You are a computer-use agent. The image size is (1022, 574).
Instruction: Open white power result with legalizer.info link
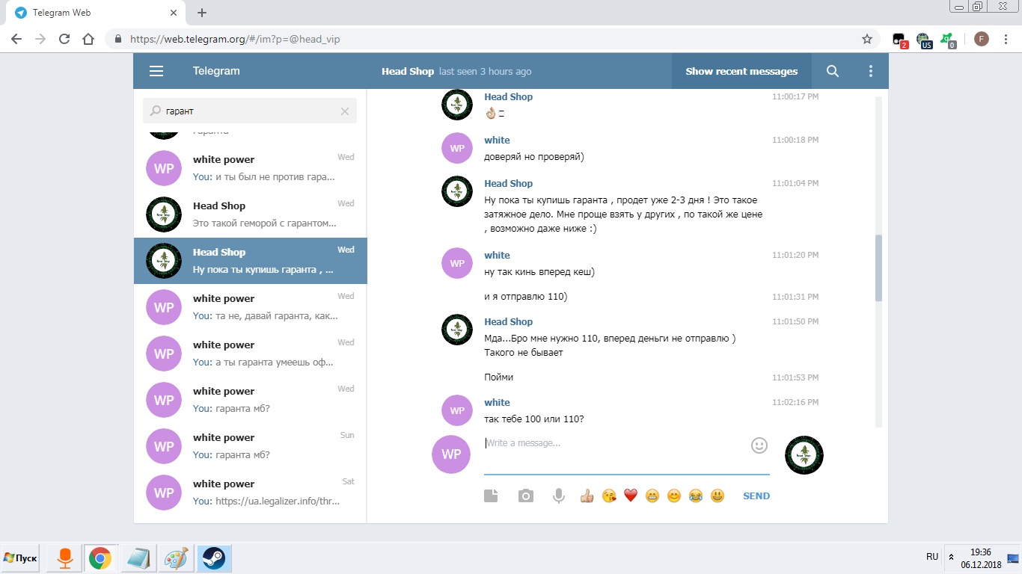tap(251, 493)
